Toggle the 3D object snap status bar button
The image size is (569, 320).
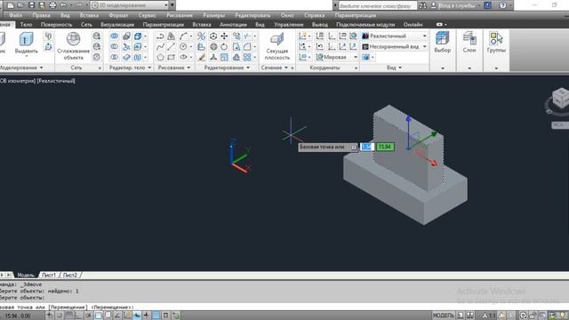point(108,316)
